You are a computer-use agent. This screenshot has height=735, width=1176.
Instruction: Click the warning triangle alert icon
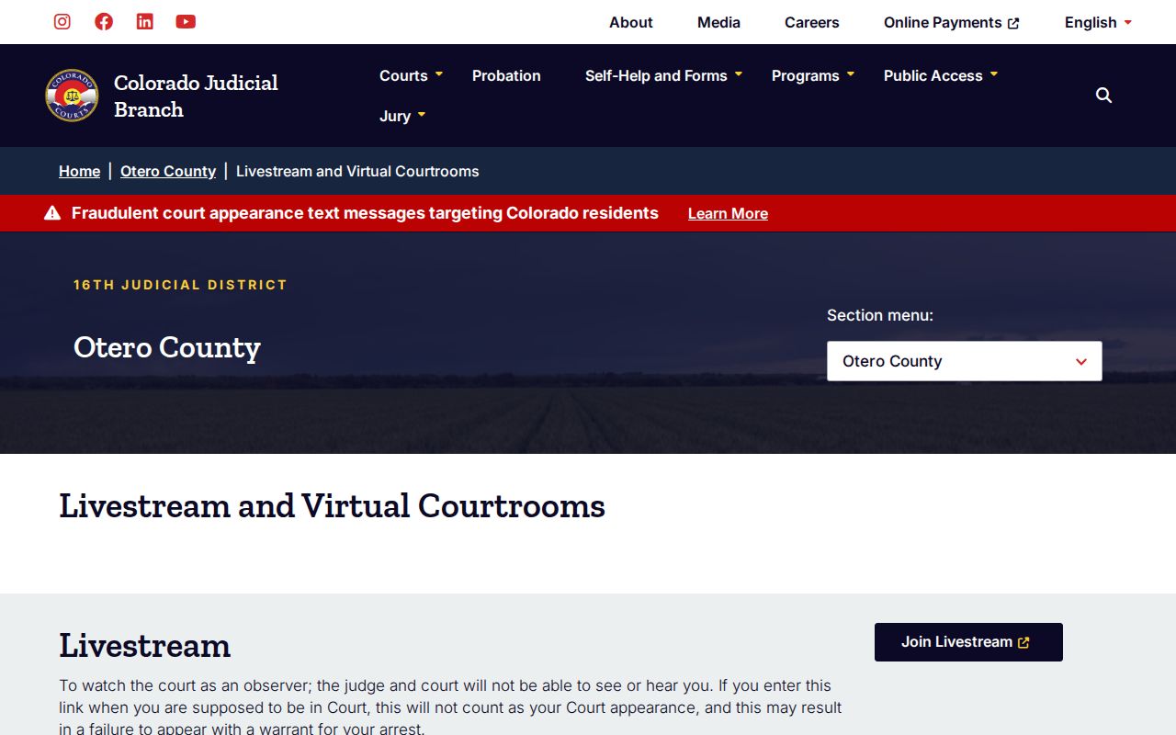click(x=52, y=213)
